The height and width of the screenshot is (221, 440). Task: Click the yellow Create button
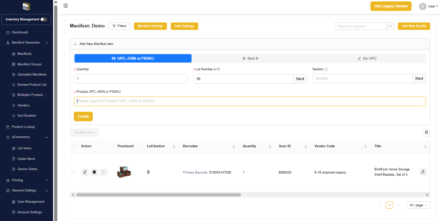pyautogui.click(x=83, y=116)
